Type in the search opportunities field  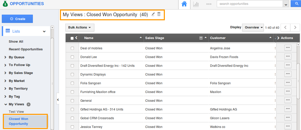coord(250,4)
